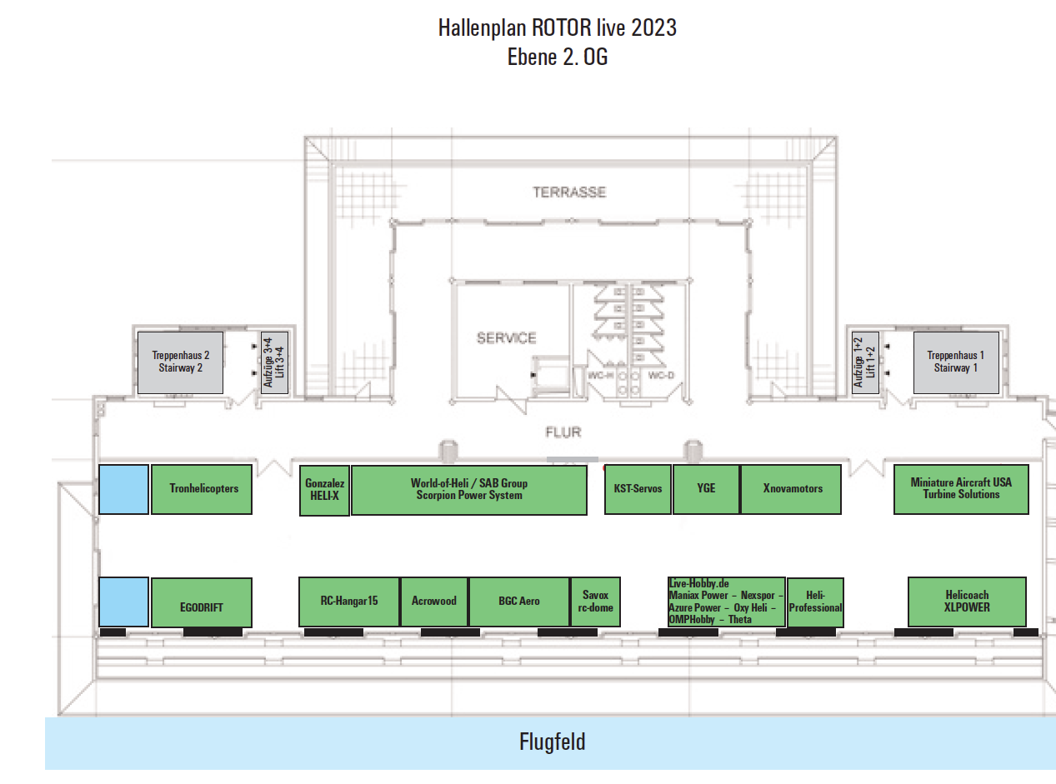Select the Acrowood booth
This screenshot has height=784, width=1056.
pos(434,602)
